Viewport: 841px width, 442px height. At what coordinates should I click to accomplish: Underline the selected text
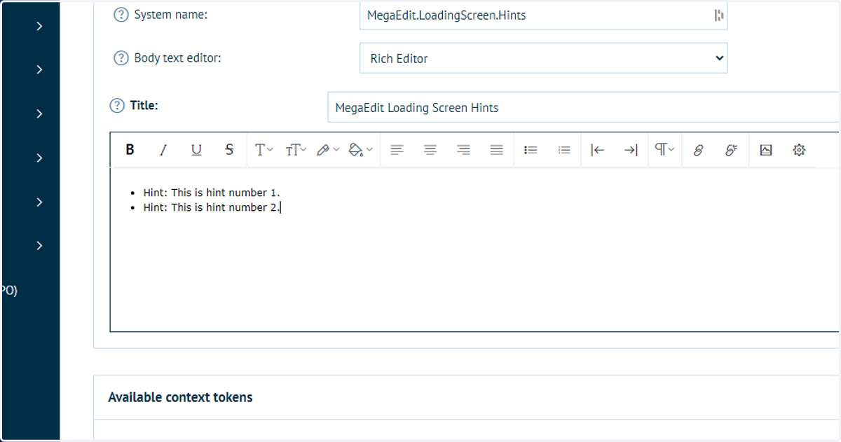[x=196, y=149]
